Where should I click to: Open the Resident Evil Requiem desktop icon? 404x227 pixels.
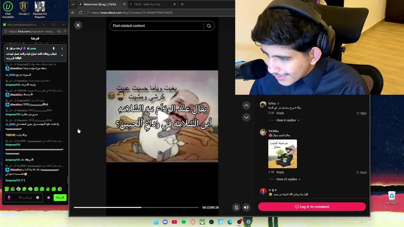(x=40, y=10)
